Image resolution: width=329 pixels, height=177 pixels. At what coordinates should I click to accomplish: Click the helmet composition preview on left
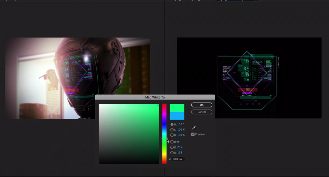pyautogui.click(x=78, y=78)
